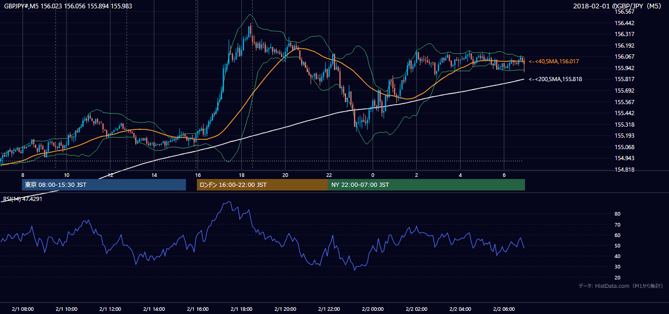The height and width of the screenshot is (314, 669).
Task: Click RSI scale value 40
Action: 617,256
